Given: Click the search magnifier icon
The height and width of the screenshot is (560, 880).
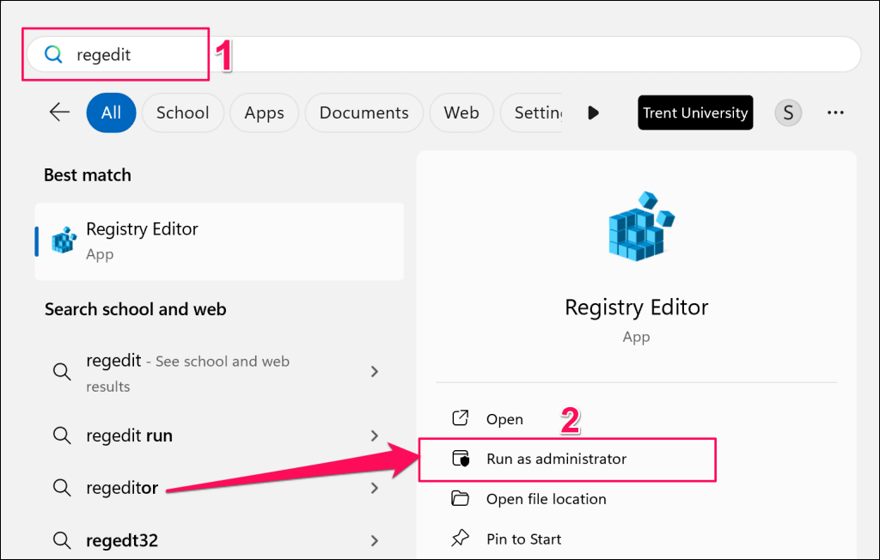Looking at the screenshot, I should [53, 54].
